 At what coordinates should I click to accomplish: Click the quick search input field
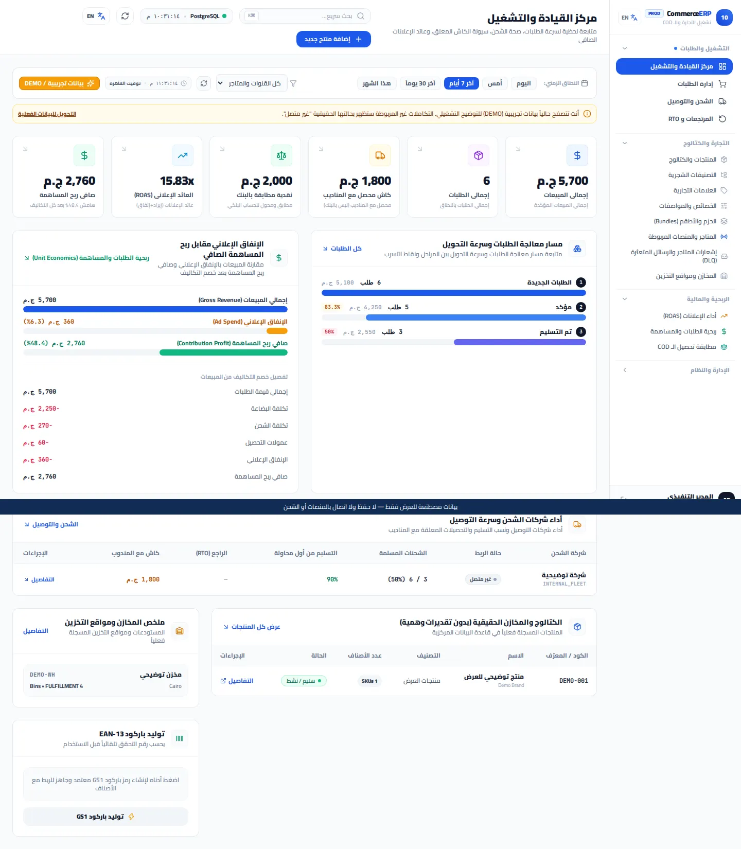click(x=305, y=16)
